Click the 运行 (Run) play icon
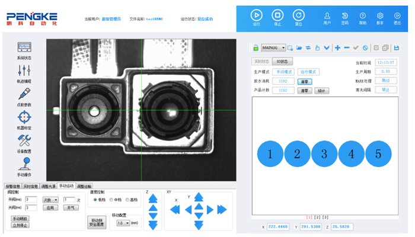Image resolution: width=415 pixels, height=237 pixels. 256,15
